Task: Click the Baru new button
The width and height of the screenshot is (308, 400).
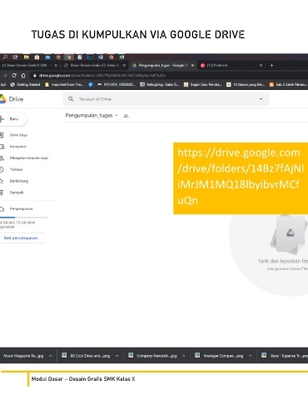Action: click(x=13, y=119)
